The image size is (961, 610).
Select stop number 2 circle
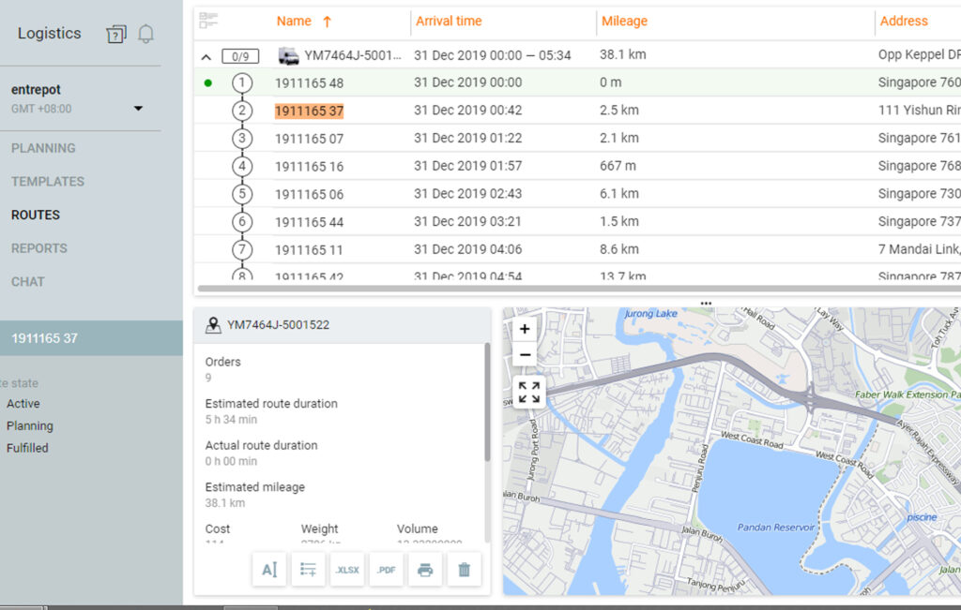[x=242, y=111]
